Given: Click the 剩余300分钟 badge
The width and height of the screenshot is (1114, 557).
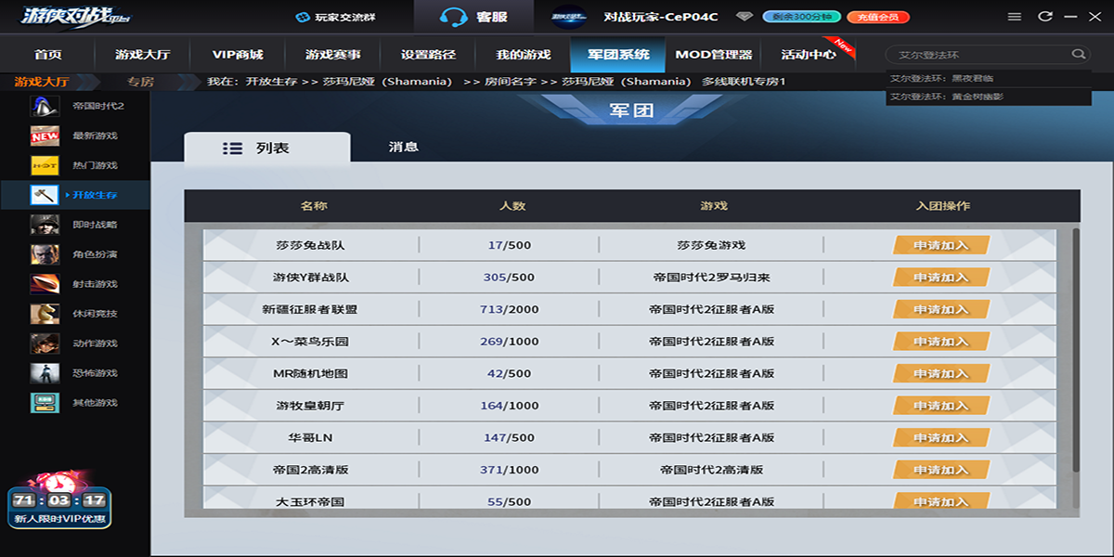Looking at the screenshot, I should (x=801, y=17).
